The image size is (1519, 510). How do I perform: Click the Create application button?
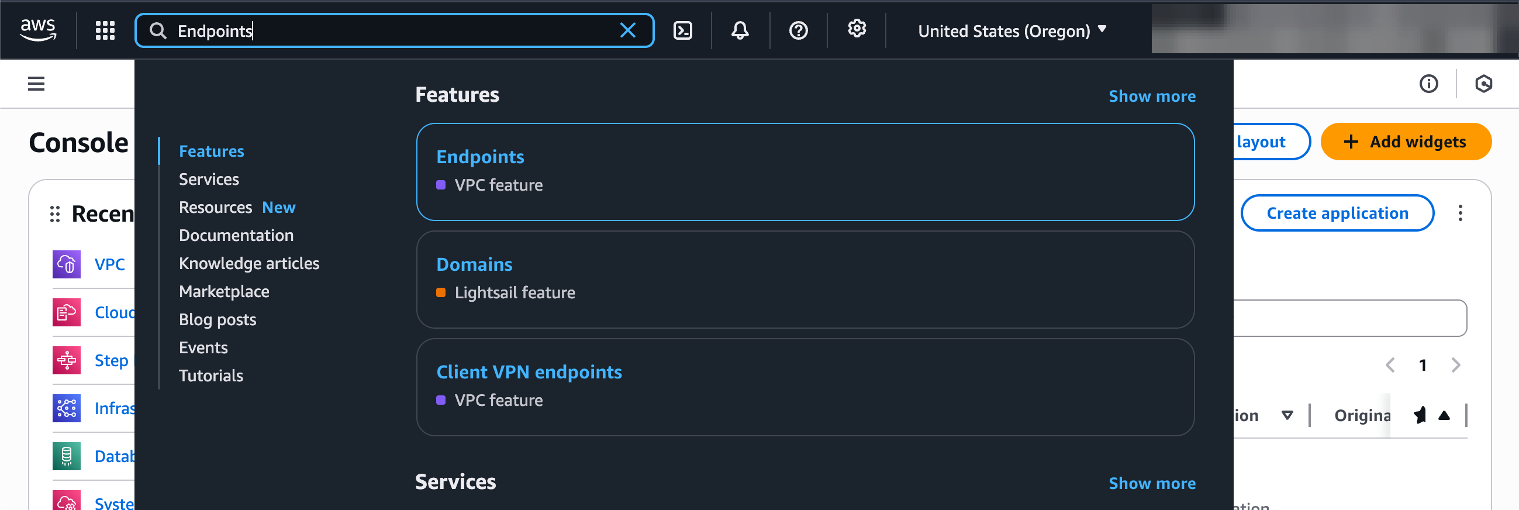(1337, 213)
